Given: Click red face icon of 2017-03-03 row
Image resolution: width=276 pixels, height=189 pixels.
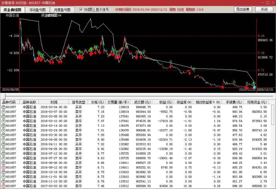Looking at the screenshot, I should 4,186.
